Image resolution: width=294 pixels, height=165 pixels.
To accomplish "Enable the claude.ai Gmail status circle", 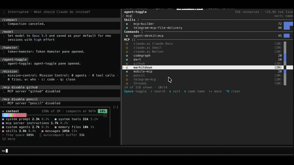I will coord(127,48).
